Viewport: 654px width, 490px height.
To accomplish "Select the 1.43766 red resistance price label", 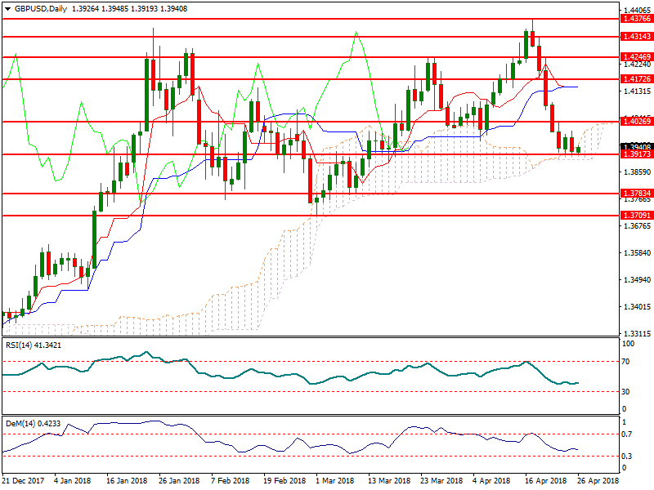I will pos(636,19).
